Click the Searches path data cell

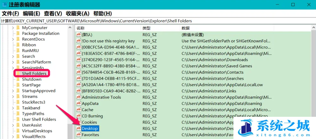point(212,79)
